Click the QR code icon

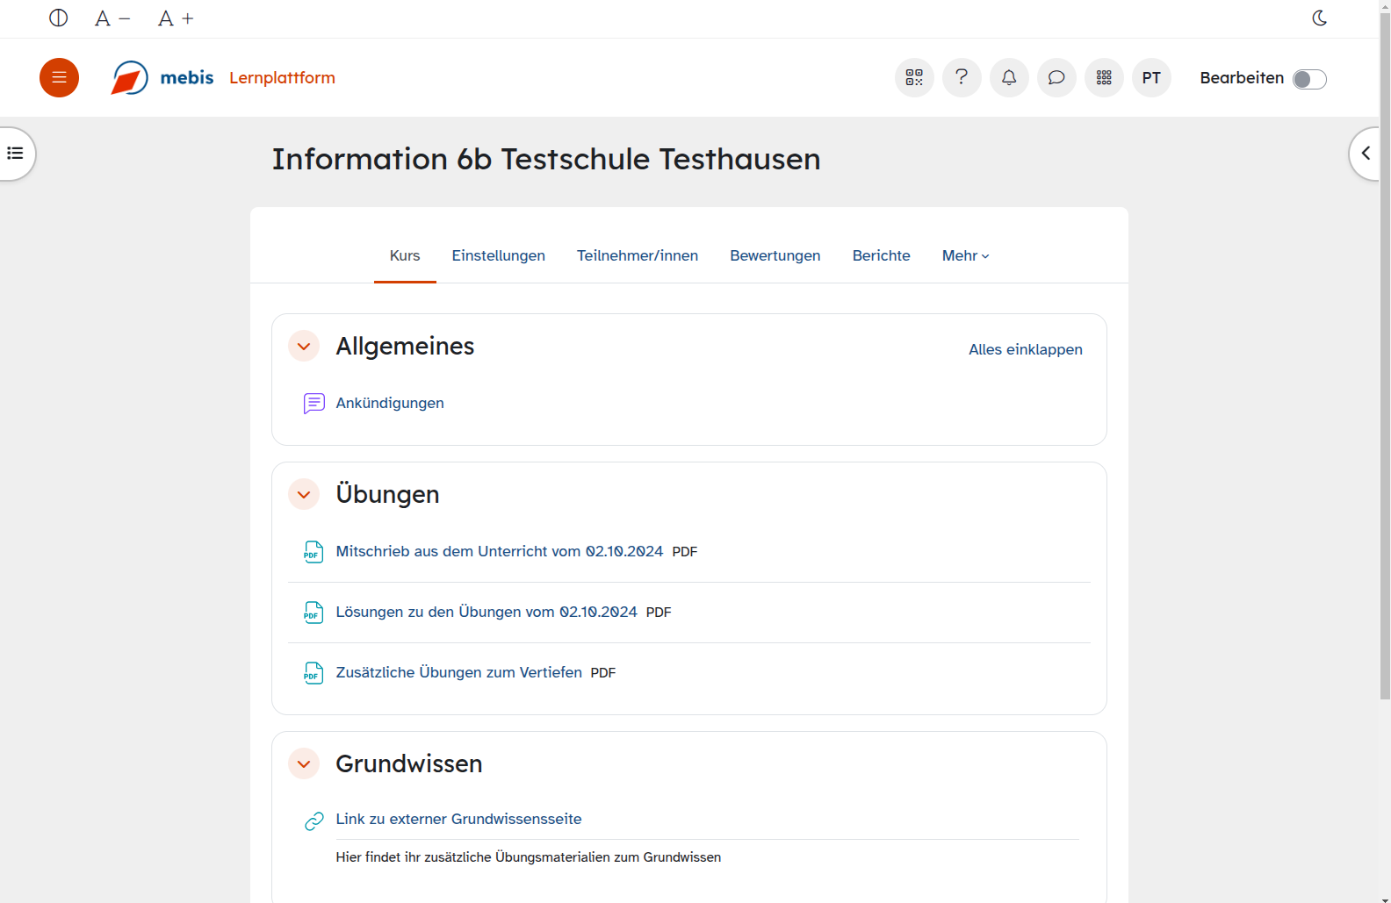pyautogui.click(x=914, y=78)
